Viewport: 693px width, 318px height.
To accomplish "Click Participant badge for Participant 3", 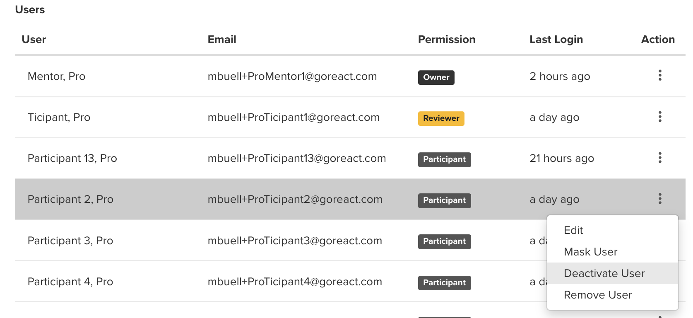I will [x=444, y=241].
